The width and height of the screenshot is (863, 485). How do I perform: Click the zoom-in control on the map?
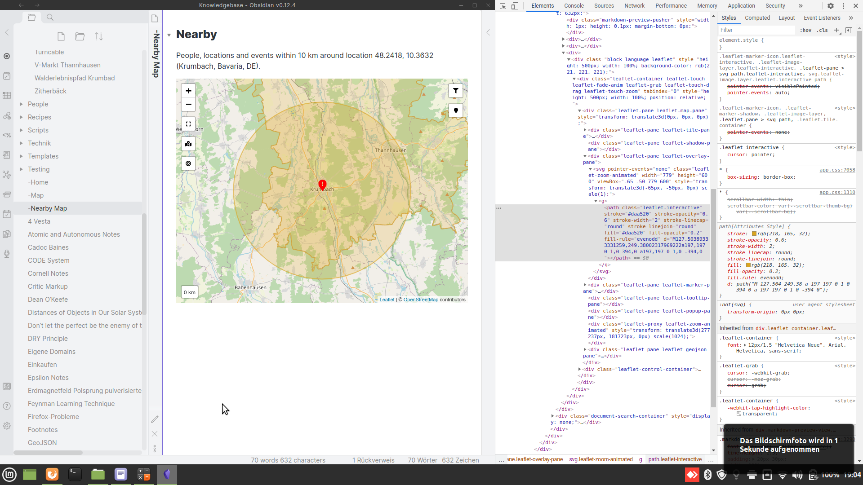(188, 91)
